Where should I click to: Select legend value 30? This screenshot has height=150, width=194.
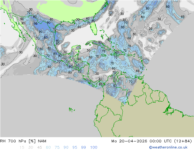(x=31, y=148)
